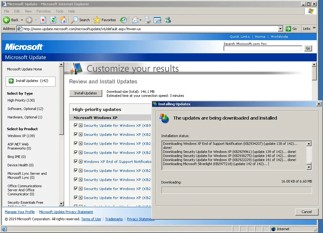Click Go next to Microsoft.com search box
The image size is (323, 233).
pyautogui.click(x=308, y=48)
